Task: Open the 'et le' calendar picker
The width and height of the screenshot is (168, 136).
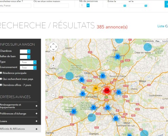Action: pyautogui.click(x=146, y=6)
